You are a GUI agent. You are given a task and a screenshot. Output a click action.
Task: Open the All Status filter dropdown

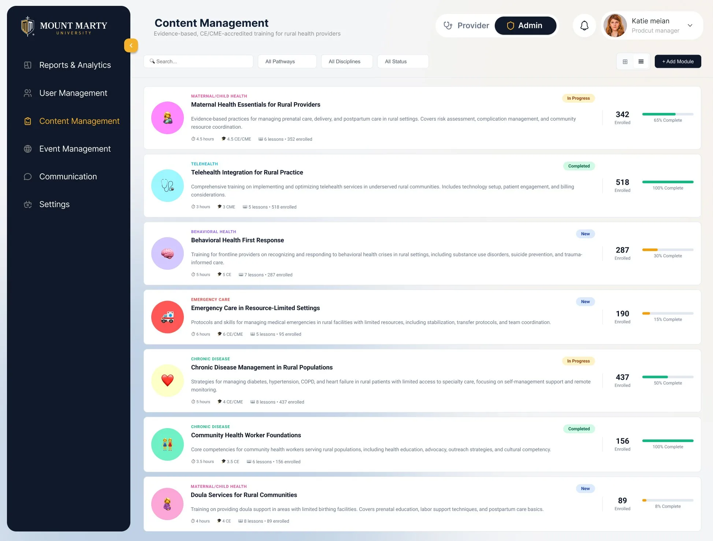(x=403, y=62)
